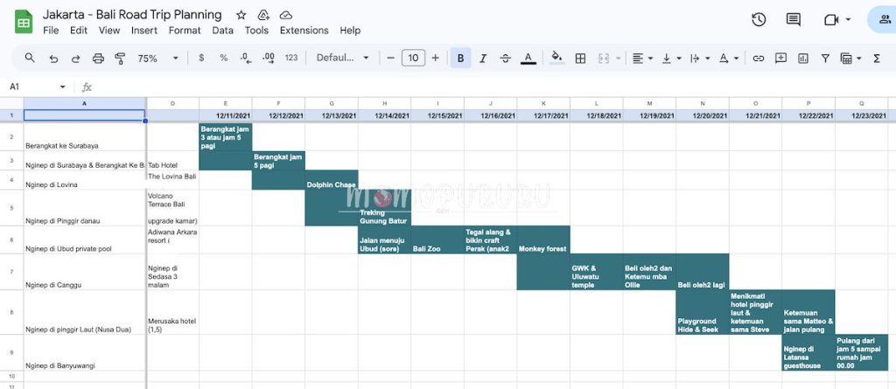Viewport: 896px width, 389px height.
Task: Format as percent
Action: (223, 59)
